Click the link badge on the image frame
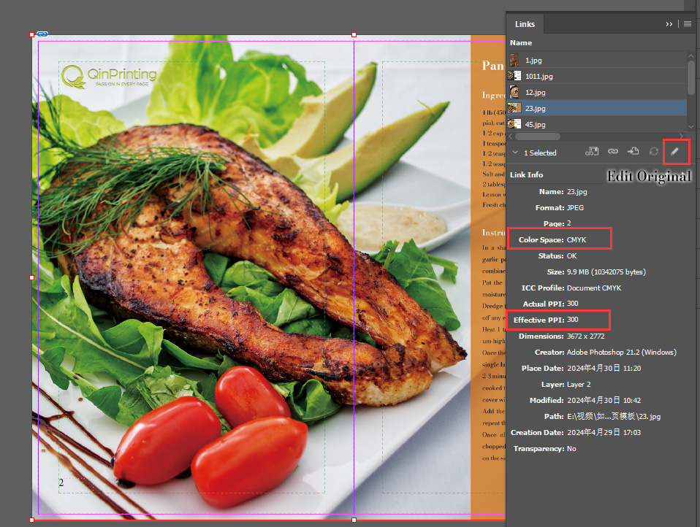Screen dimensions: 700x527 coord(42,34)
